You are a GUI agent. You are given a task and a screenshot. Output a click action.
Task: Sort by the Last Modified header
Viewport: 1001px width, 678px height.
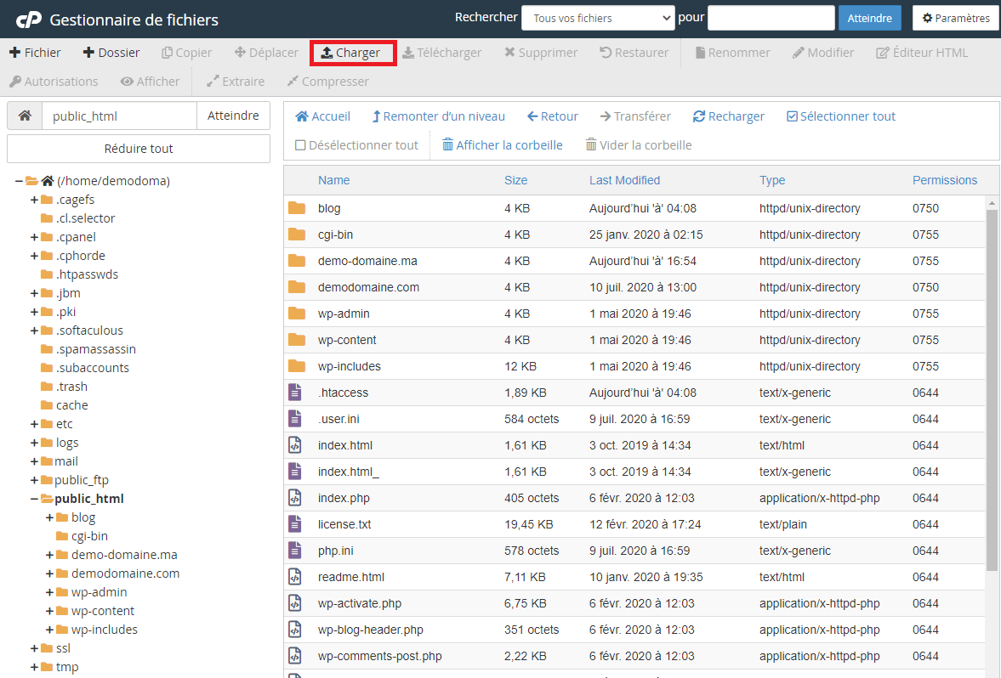(x=624, y=180)
